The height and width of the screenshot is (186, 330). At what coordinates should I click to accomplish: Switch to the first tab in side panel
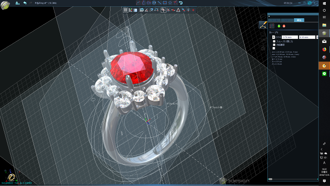pyautogui.click(x=273, y=20)
